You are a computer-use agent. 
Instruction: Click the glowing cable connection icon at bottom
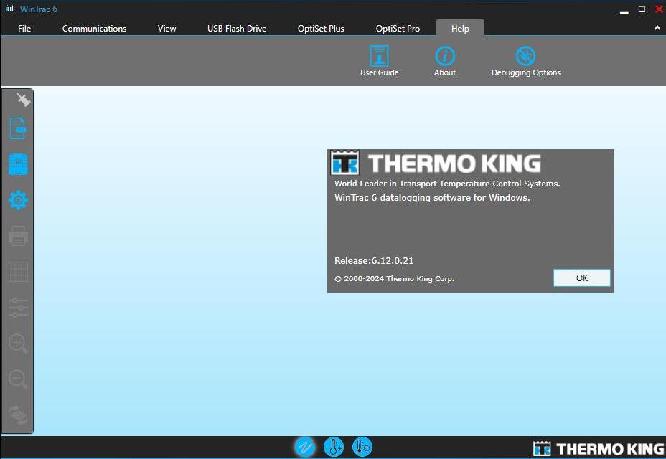click(305, 447)
